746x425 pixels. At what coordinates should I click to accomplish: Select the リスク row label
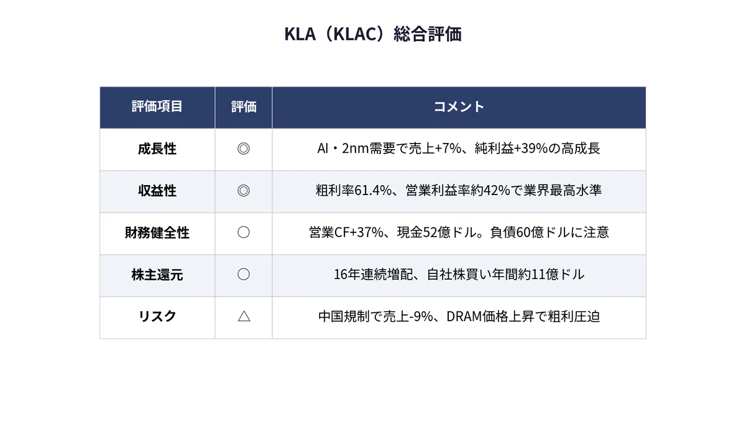point(157,316)
